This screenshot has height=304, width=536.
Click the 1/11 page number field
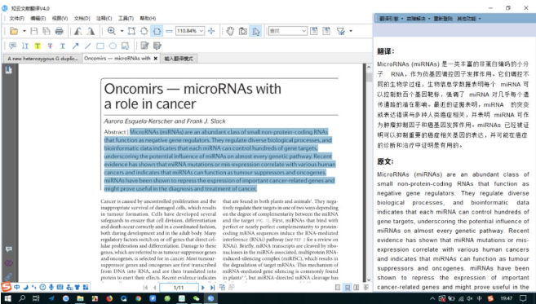point(179,288)
